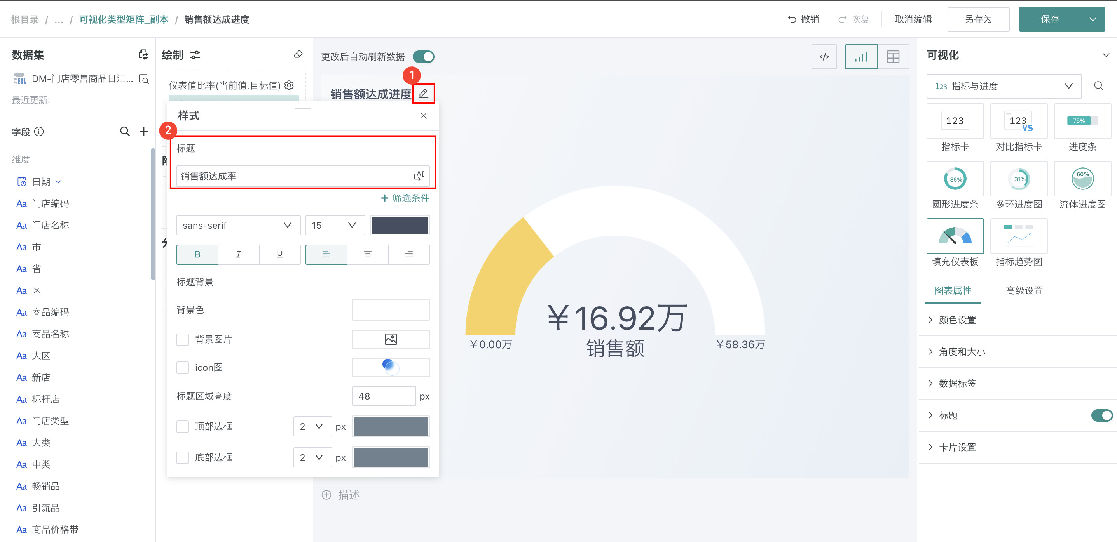This screenshot has height=542, width=1117.
Task: Click the pencil edit icon beside chart title
Action: pos(423,93)
